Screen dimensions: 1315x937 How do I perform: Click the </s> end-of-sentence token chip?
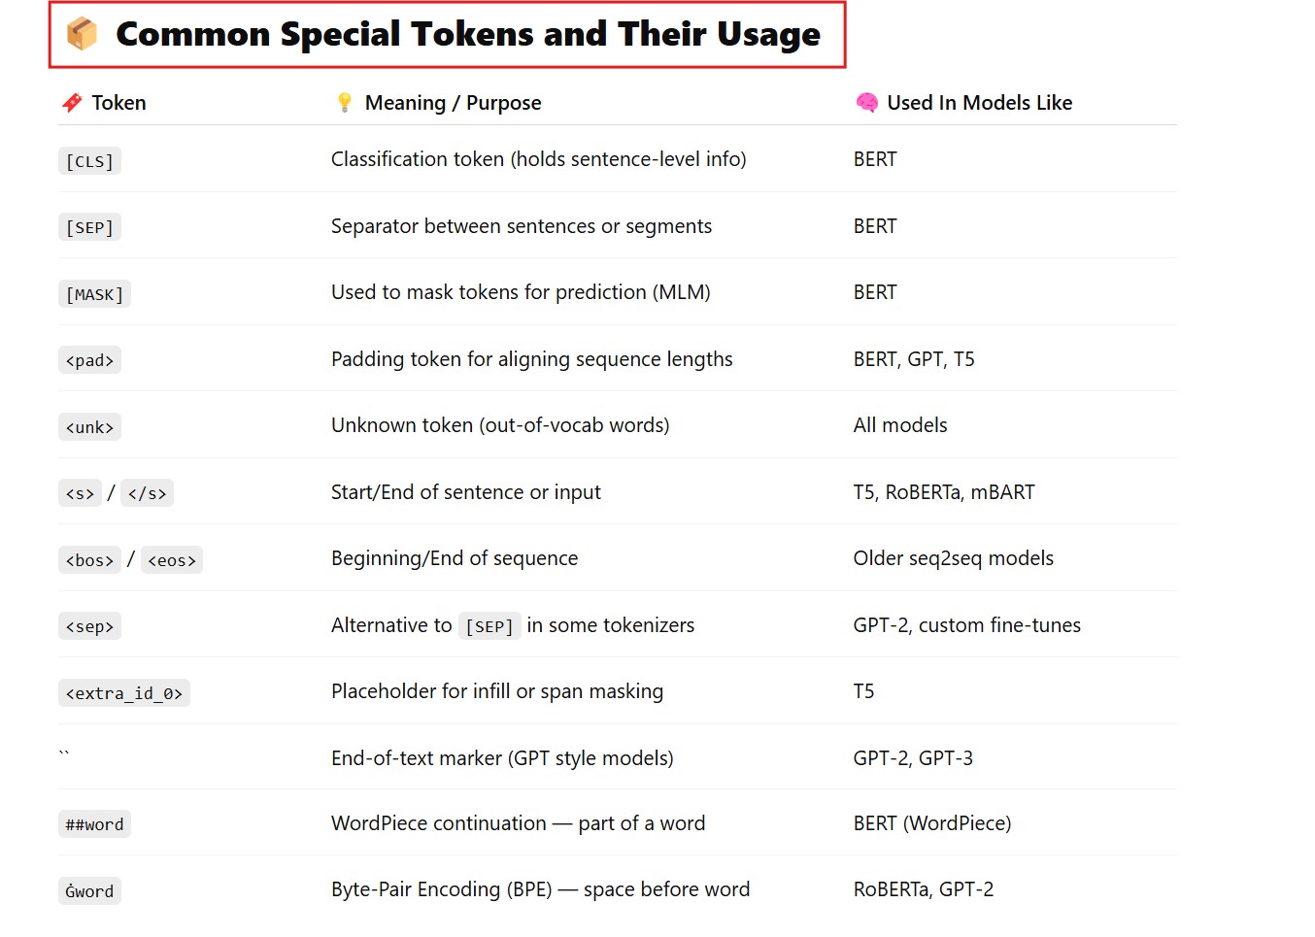click(x=147, y=493)
